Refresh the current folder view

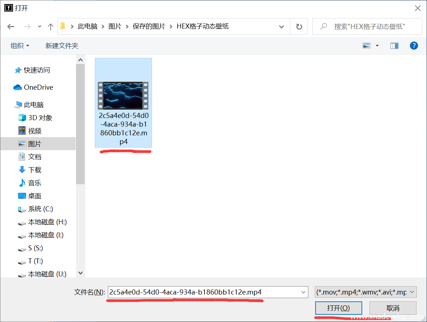[x=299, y=26]
